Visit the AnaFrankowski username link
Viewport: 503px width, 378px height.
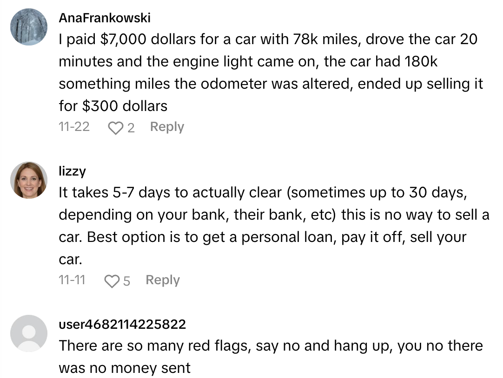[x=105, y=18]
